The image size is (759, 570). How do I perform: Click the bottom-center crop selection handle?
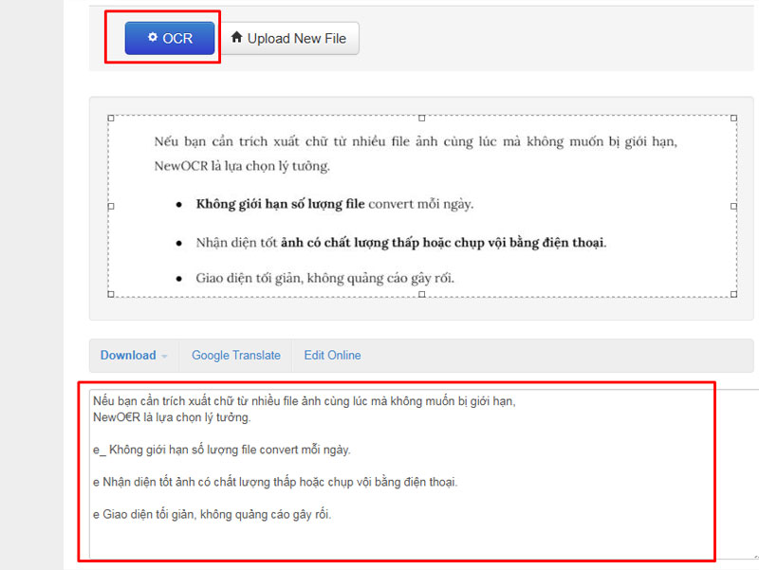(x=422, y=294)
